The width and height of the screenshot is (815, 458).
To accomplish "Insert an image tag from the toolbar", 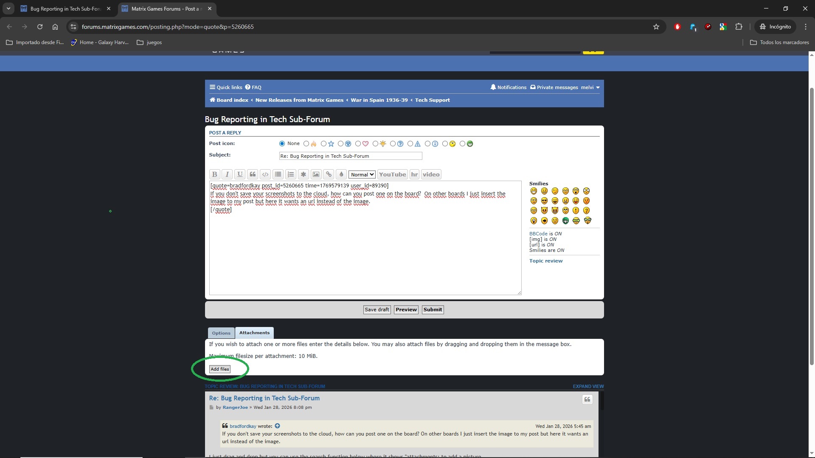I will pos(316,174).
